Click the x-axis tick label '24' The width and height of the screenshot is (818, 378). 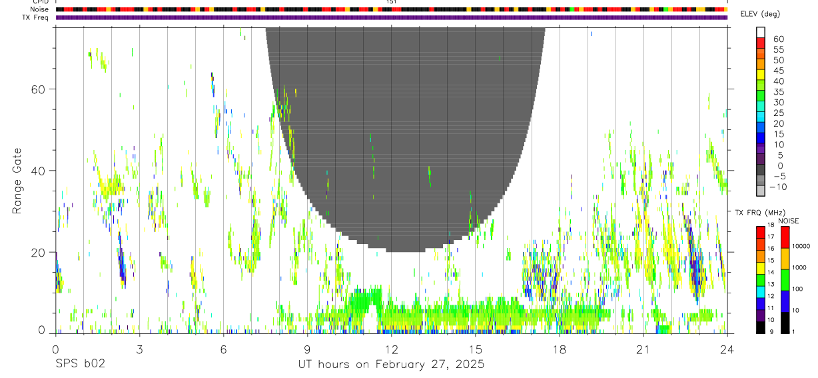pos(727,349)
